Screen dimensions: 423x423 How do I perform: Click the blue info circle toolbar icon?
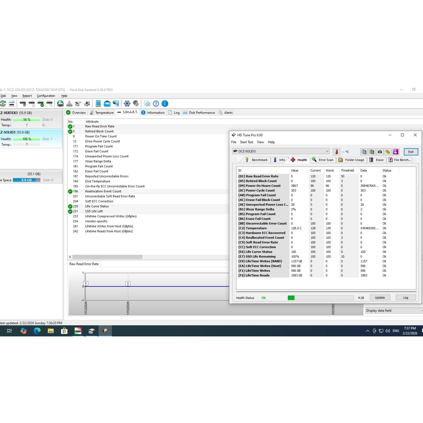click(x=165, y=104)
